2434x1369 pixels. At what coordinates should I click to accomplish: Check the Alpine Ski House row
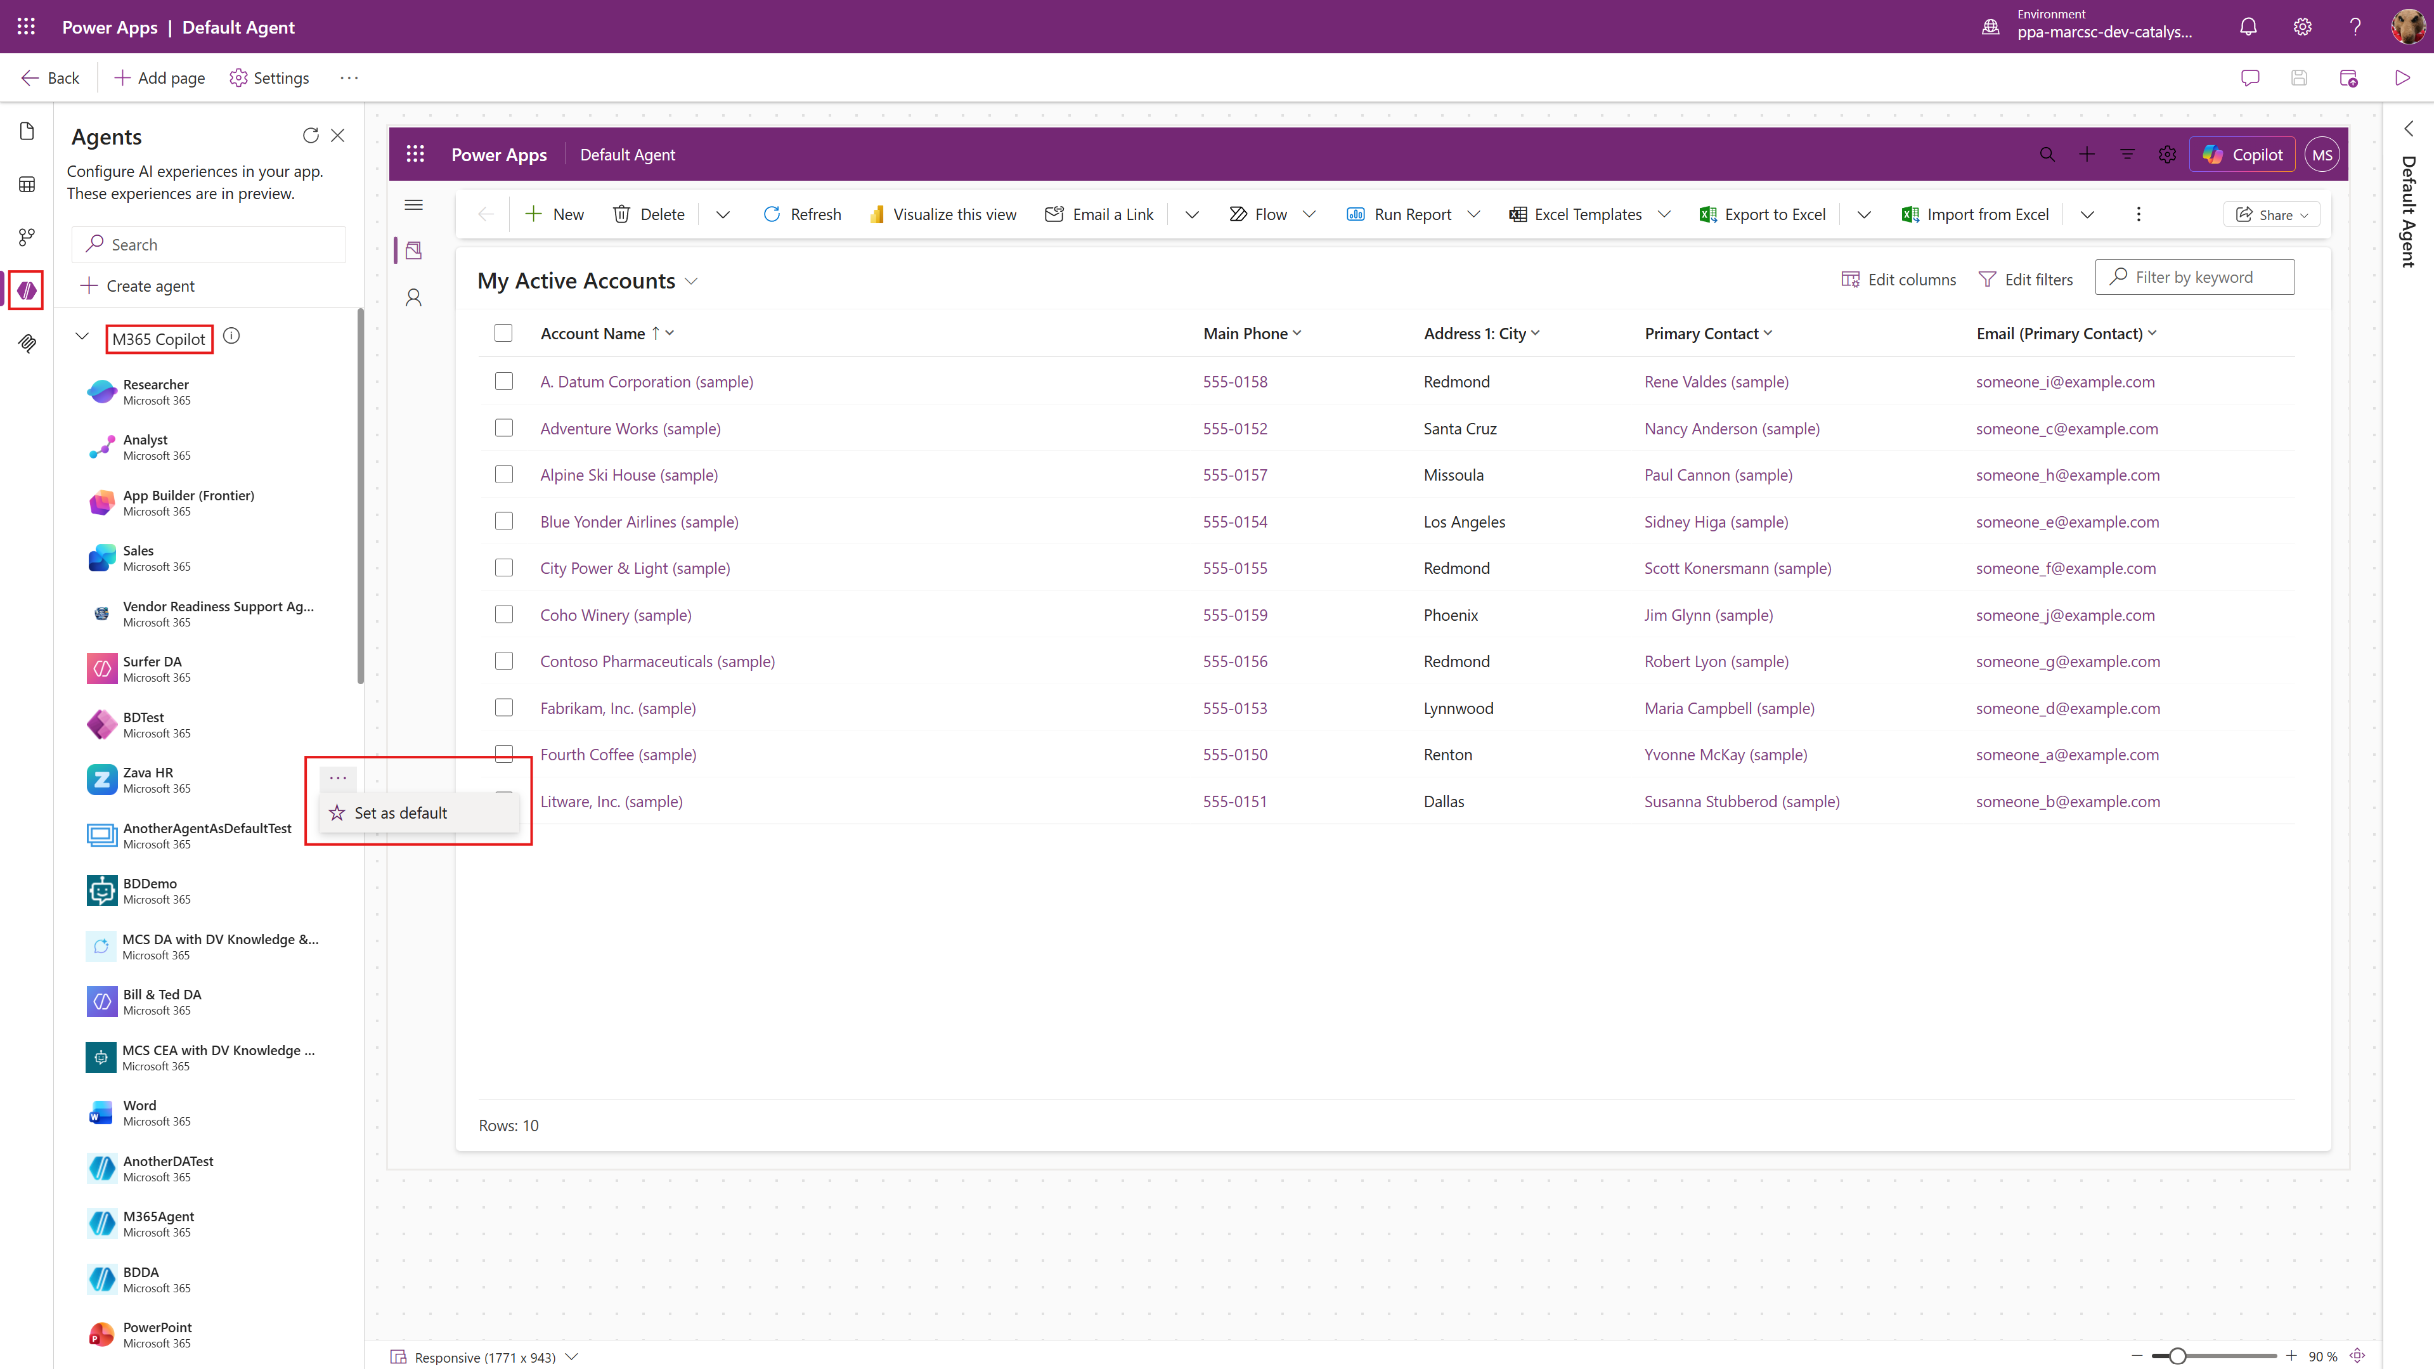(503, 474)
